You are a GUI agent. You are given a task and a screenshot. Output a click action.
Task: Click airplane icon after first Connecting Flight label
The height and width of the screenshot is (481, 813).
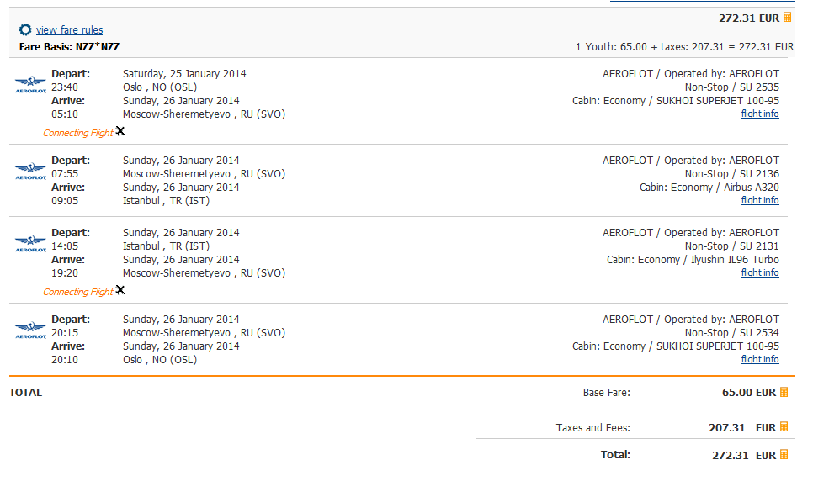120,131
